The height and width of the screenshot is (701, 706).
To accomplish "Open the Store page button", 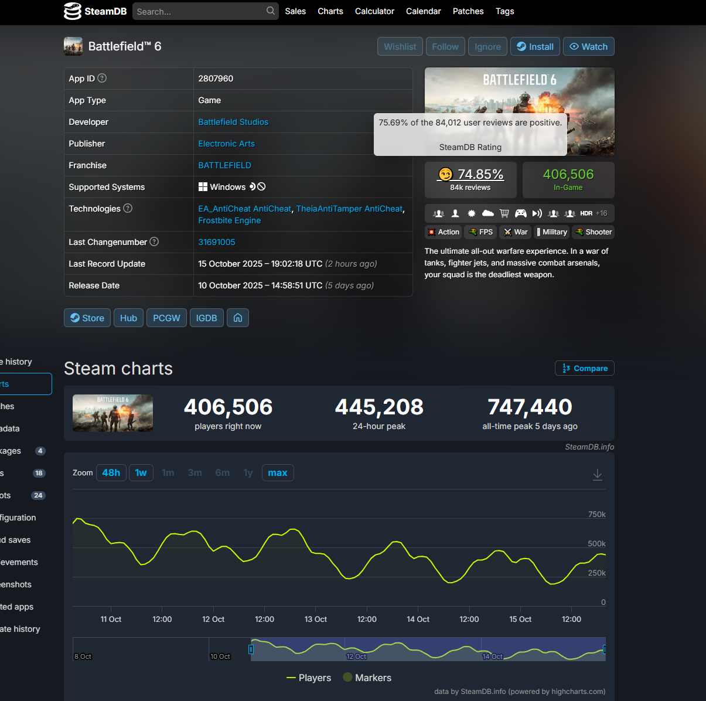I will 87,318.
